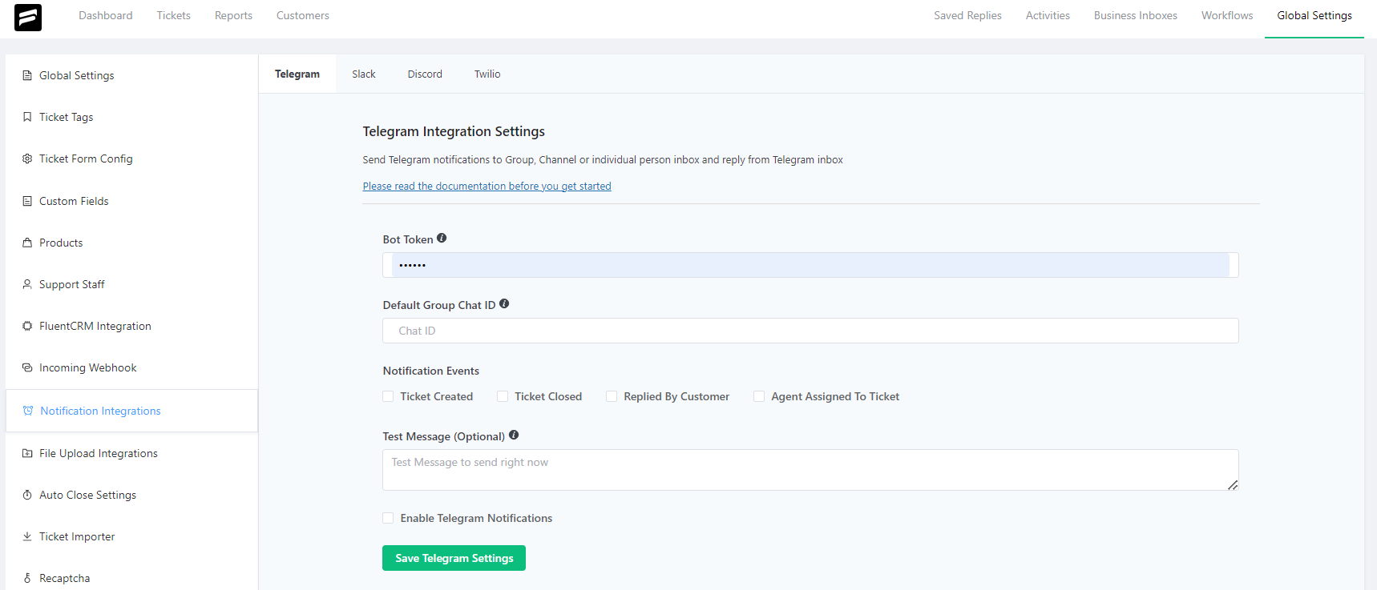
Task: Switch to the Telegram tab
Action: [x=297, y=74]
